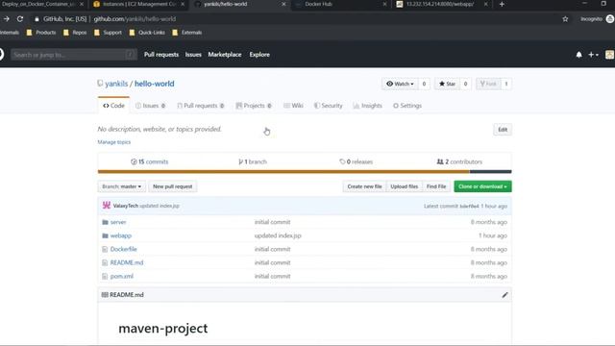Open the plus create-new dropdown in header

tap(593, 55)
